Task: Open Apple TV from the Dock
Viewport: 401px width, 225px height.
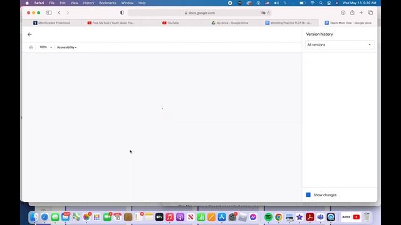Action: click(159, 217)
